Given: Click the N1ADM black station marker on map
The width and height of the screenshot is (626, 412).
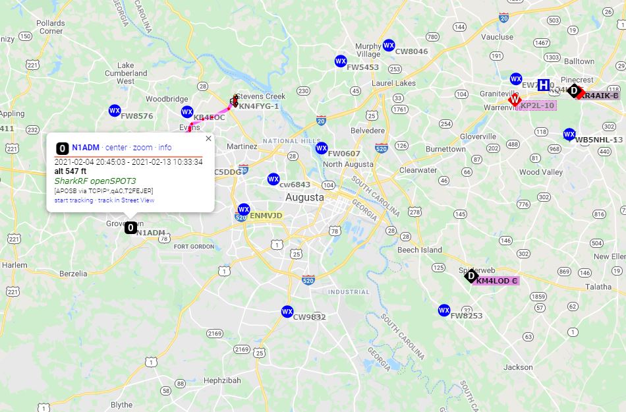Looking at the screenshot, I should coord(130,228).
